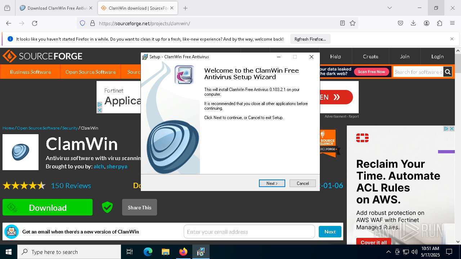Image resolution: width=461 pixels, height=259 pixels.
Task: Open Create menu on SourceForge
Action: point(371,56)
